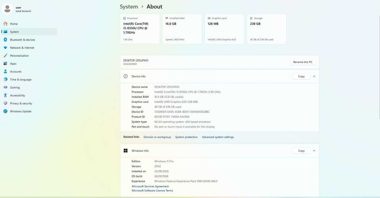Click the Graphics card icon on card
The width and height of the screenshot is (380, 198).
point(209,18)
